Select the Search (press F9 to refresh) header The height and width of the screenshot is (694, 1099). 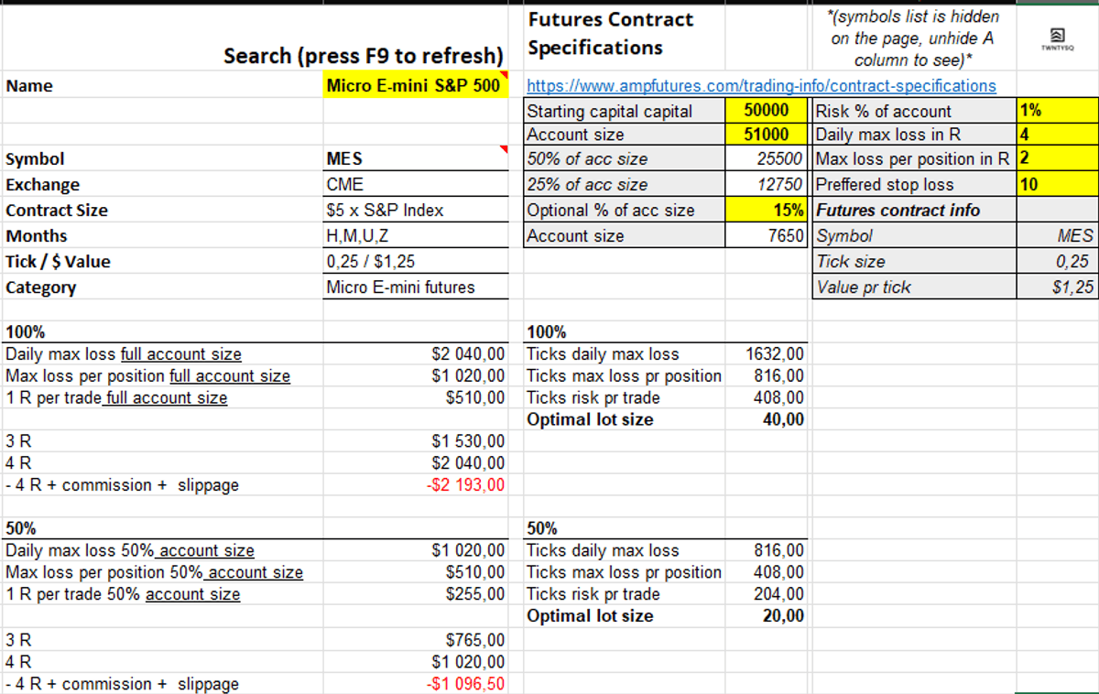364,56
